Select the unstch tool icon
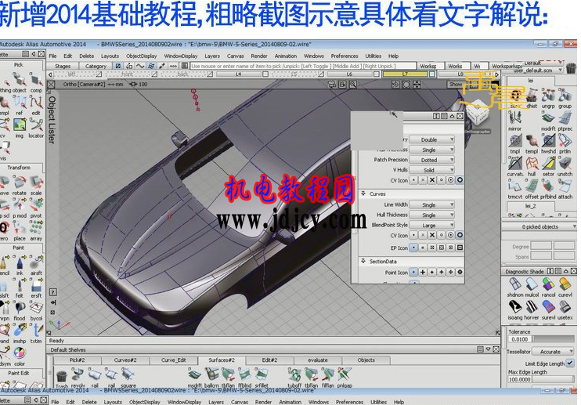This screenshot has width=581, height=405. (x=565, y=164)
